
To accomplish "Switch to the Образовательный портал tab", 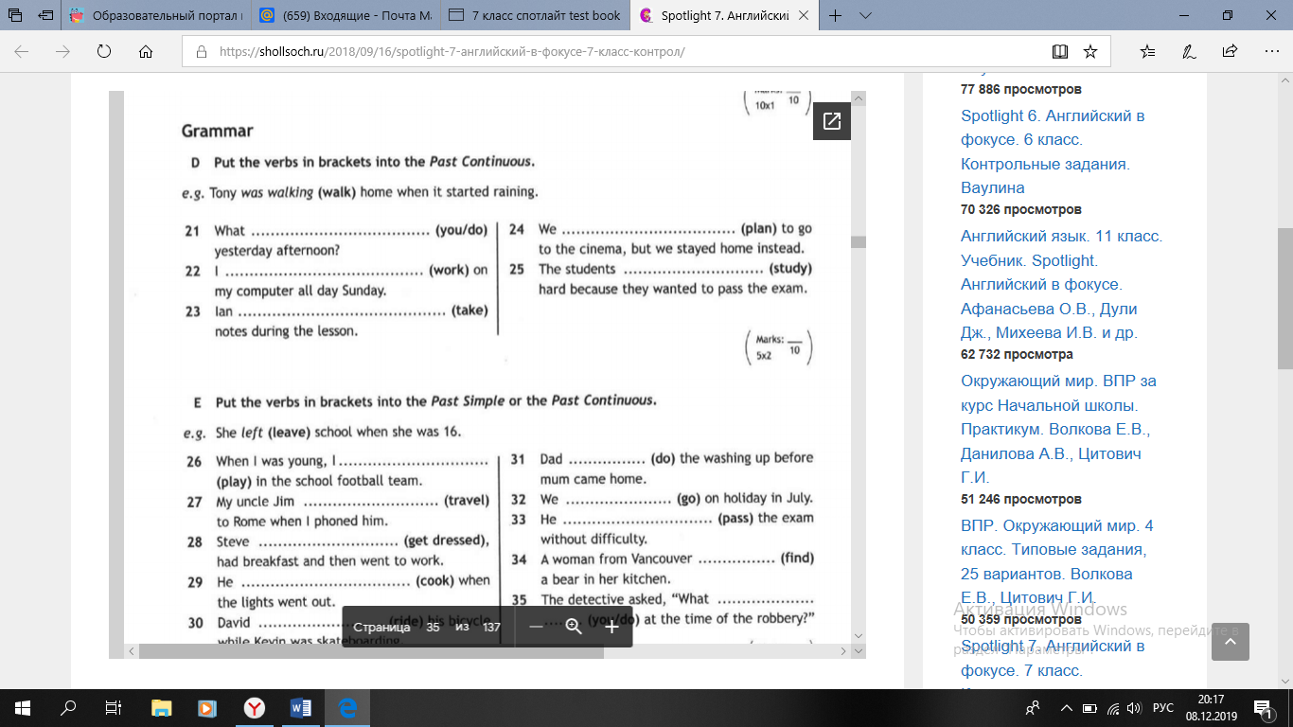I will pos(156,16).
